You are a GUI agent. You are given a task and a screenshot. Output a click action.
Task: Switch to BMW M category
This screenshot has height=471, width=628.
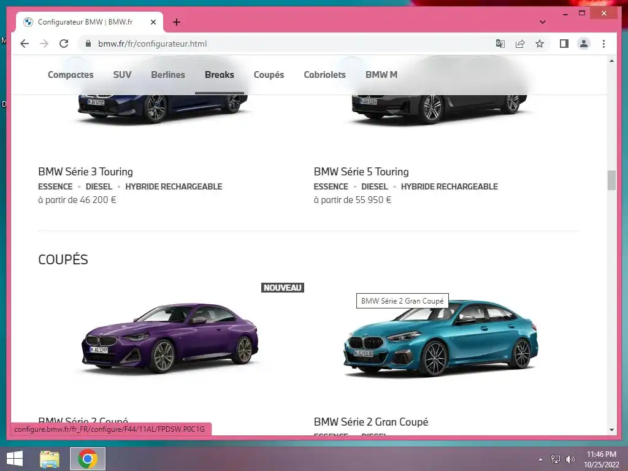coord(381,74)
